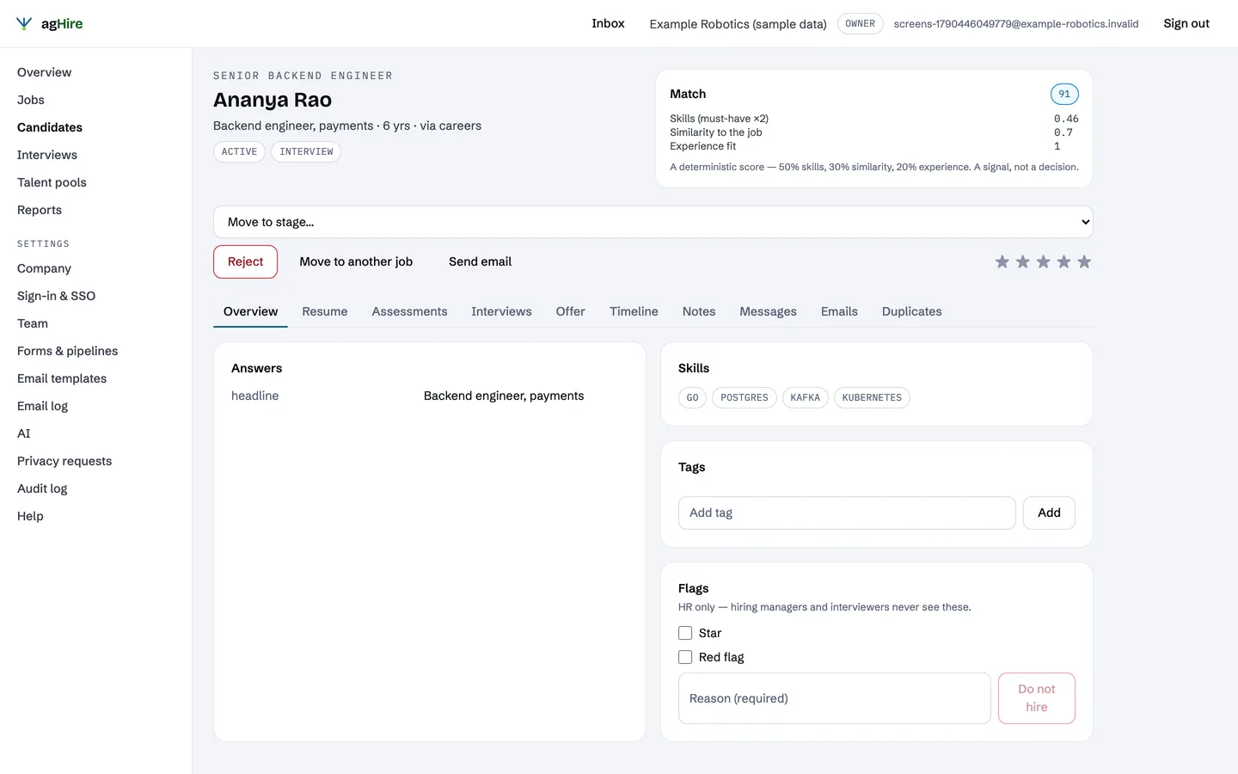Click the Reason (required) text field

(835, 698)
